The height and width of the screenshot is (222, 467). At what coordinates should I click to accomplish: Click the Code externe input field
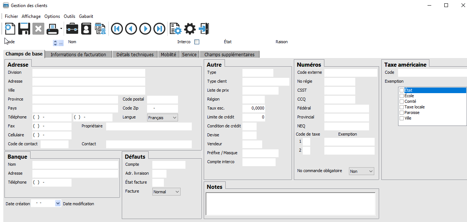351,73
